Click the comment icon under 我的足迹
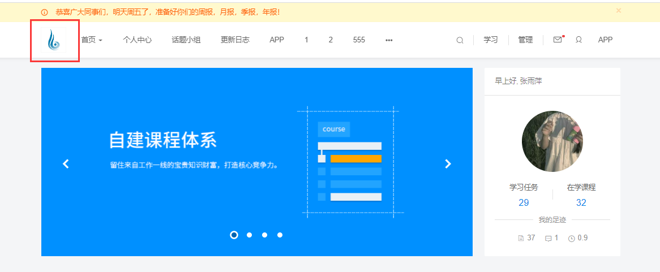The image size is (660, 272). click(x=548, y=238)
